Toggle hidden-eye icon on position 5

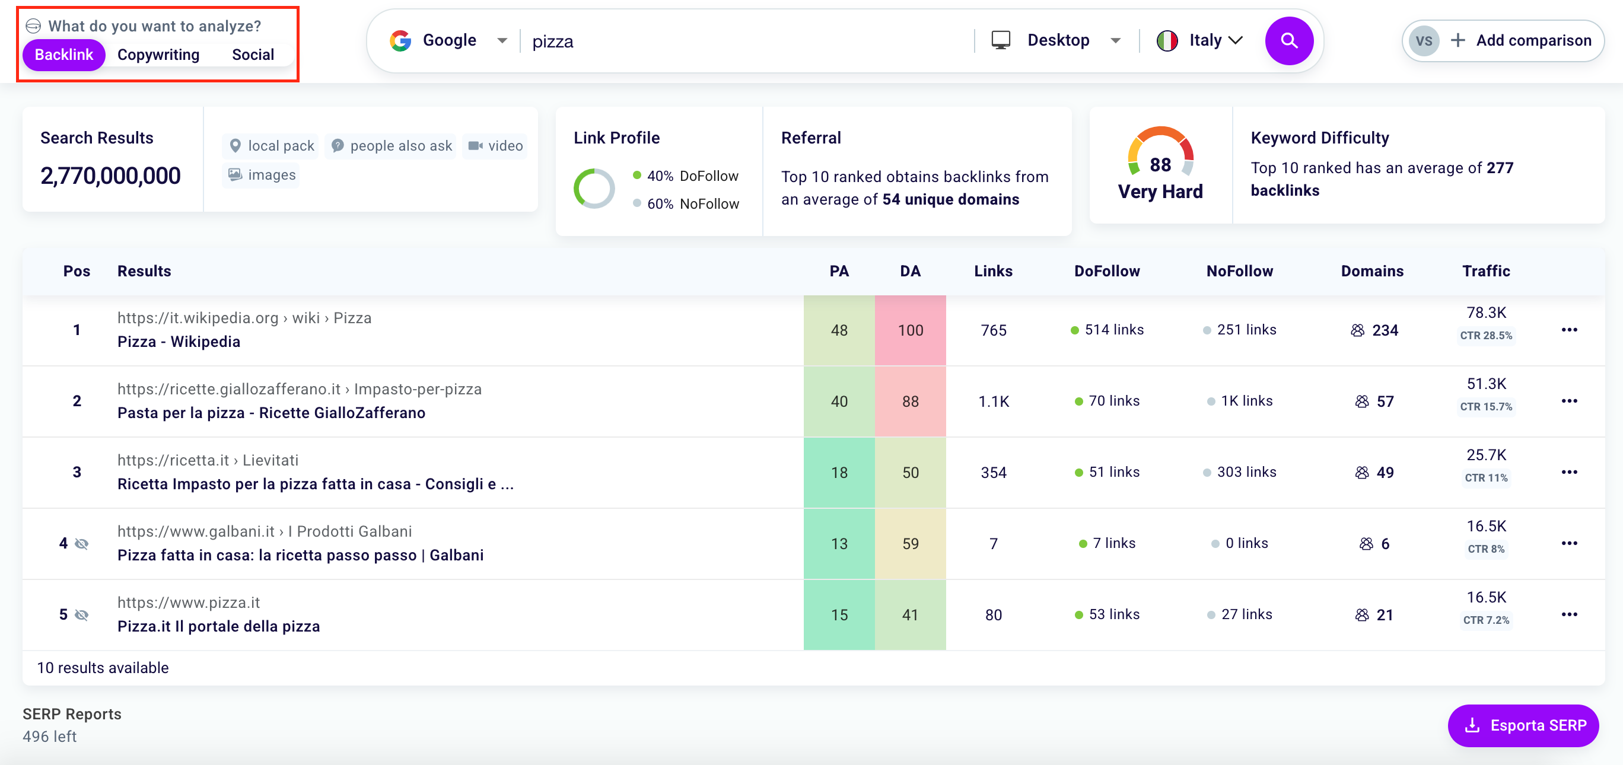82,614
